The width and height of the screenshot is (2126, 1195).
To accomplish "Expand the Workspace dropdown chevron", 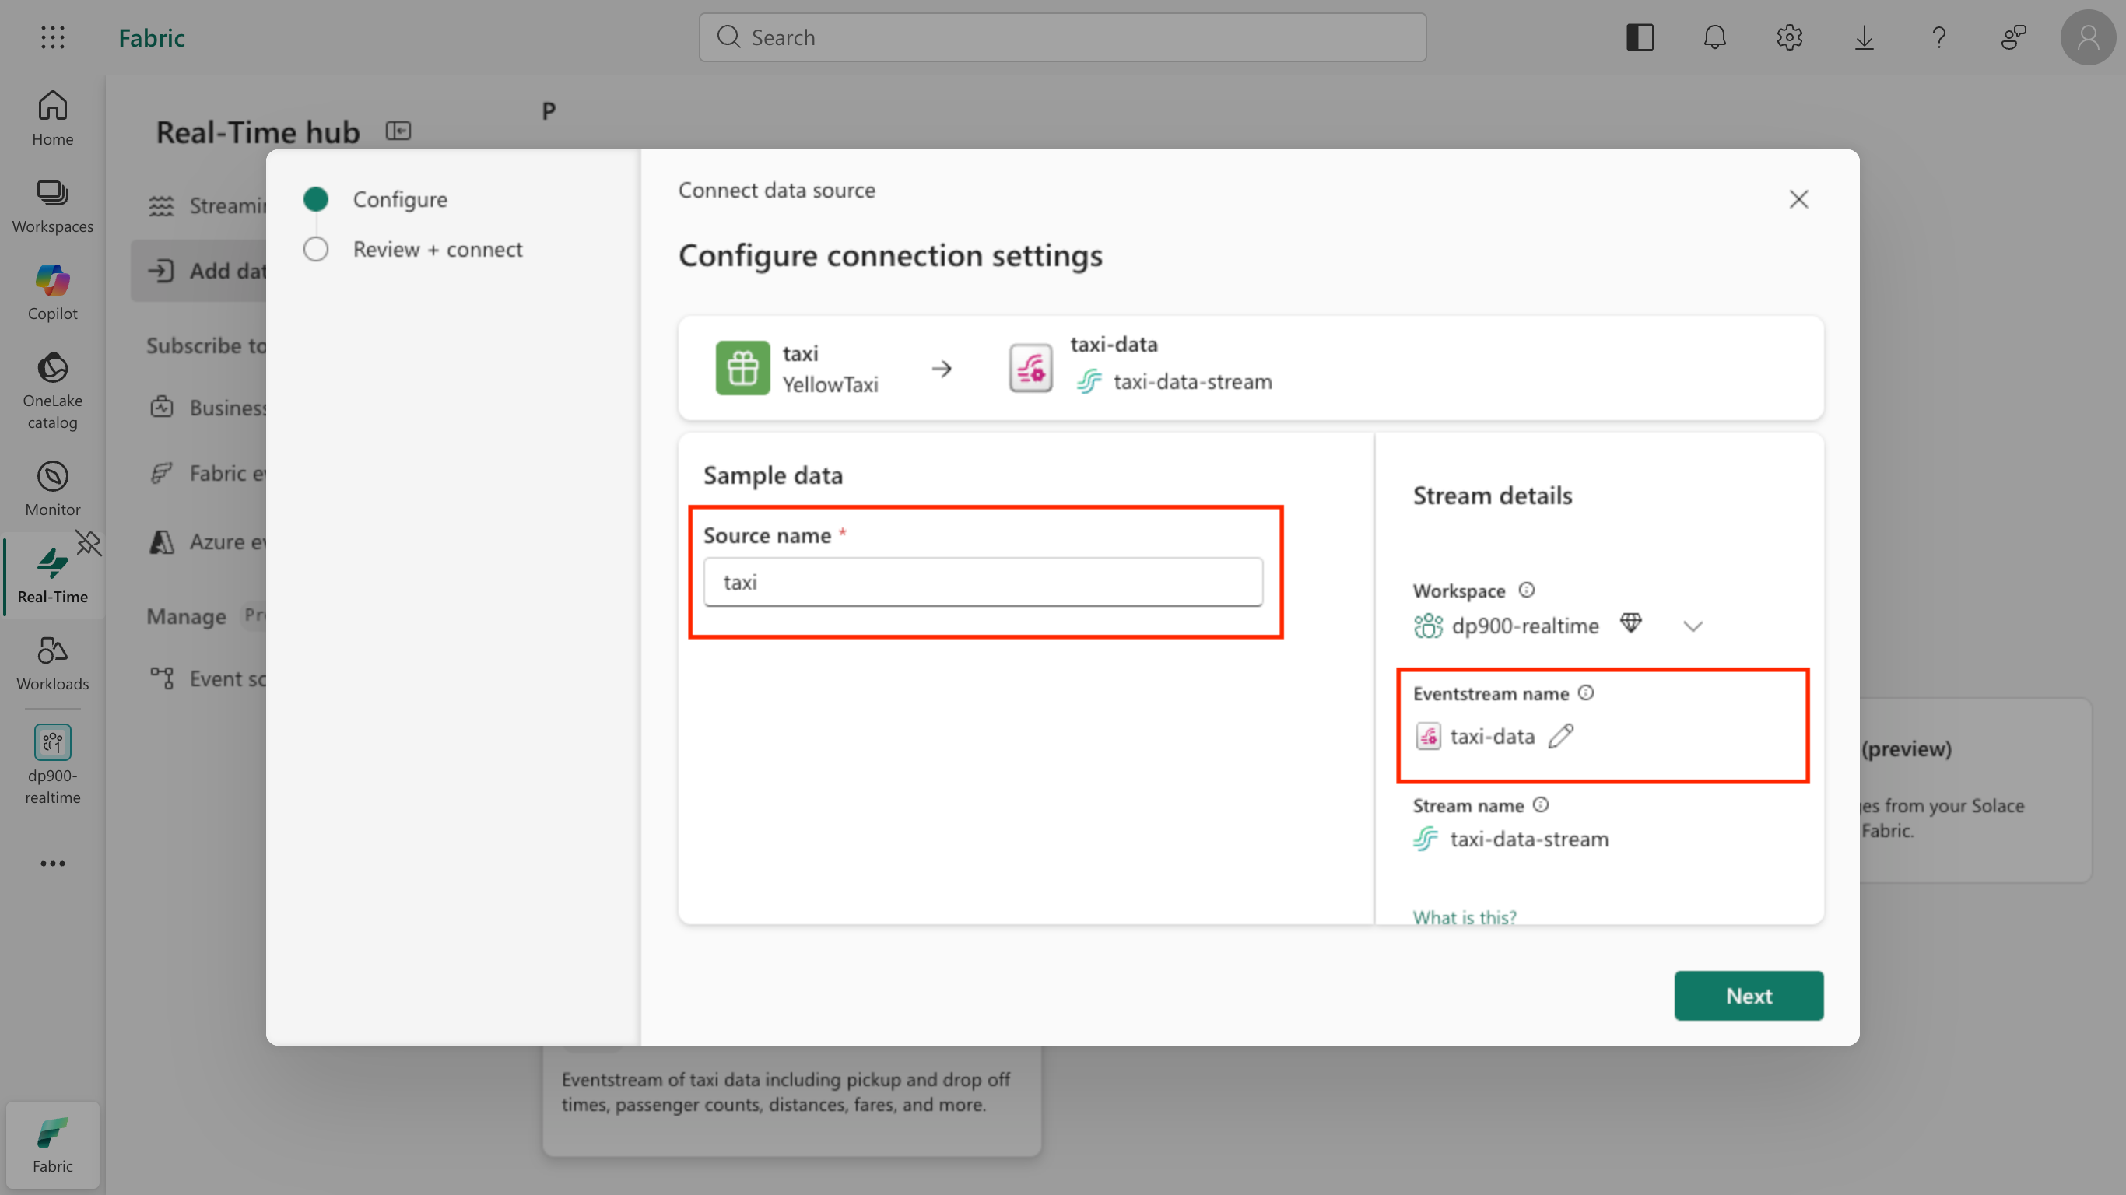I will (x=1693, y=626).
